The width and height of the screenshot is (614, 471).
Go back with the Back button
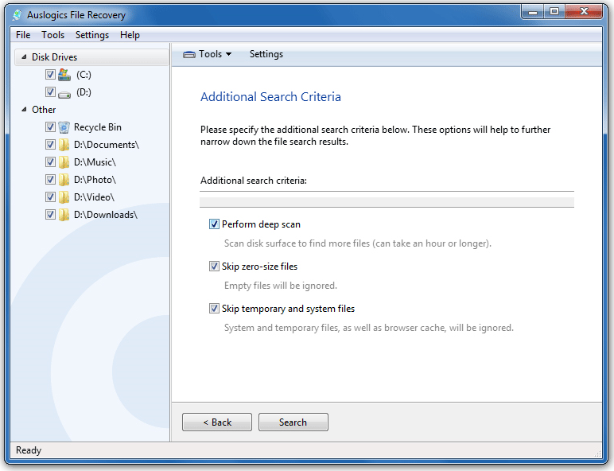pyautogui.click(x=217, y=422)
